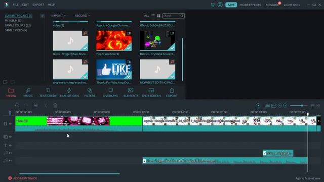Switch to the Transitions tab
This screenshot has height=182, width=324.
69,93
